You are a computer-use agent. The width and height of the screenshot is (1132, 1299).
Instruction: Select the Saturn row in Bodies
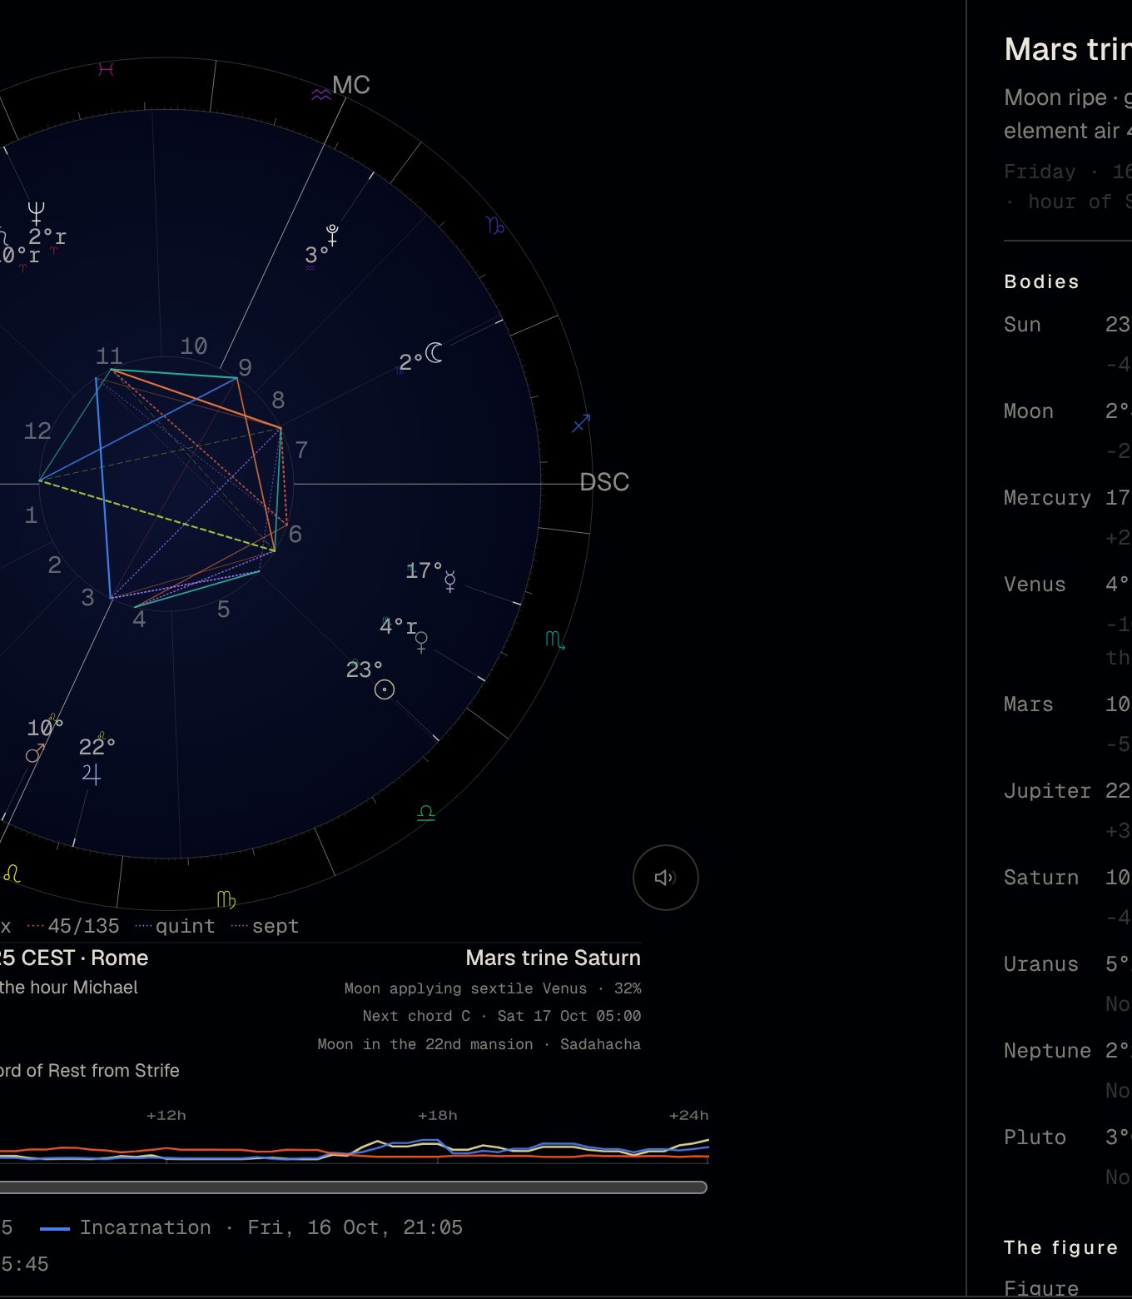pos(1068,896)
